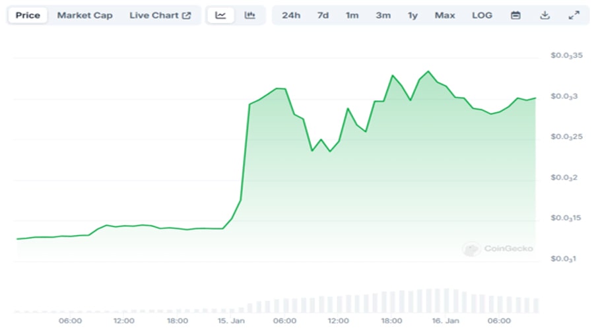Switch to the Market Cap tab
This screenshot has height=330, width=594.
click(84, 15)
